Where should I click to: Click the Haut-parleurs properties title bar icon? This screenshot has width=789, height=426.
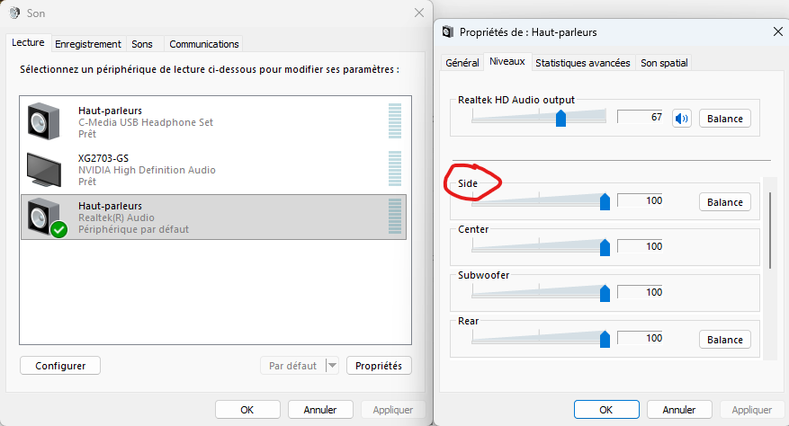pos(447,32)
